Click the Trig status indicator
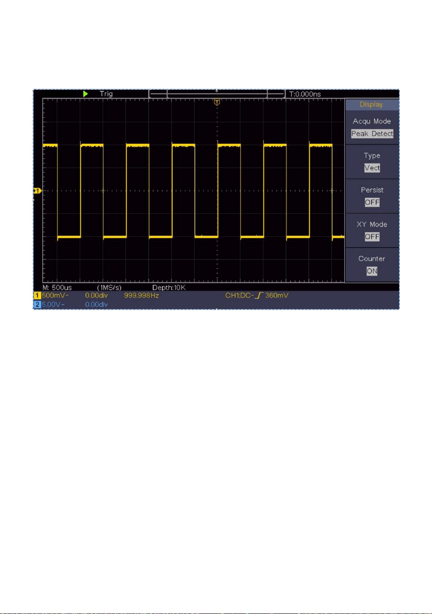 (106, 94)
